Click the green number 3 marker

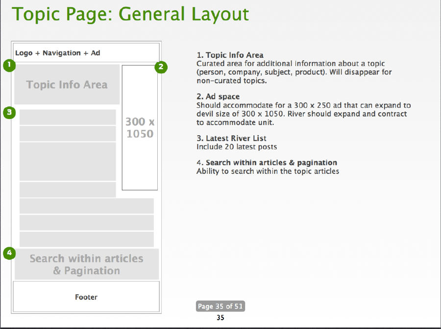pyautogui.click(x=9, y=113)
